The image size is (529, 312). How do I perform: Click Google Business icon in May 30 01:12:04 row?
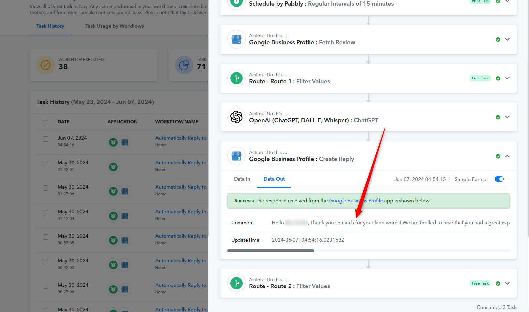tap(125, 216)
